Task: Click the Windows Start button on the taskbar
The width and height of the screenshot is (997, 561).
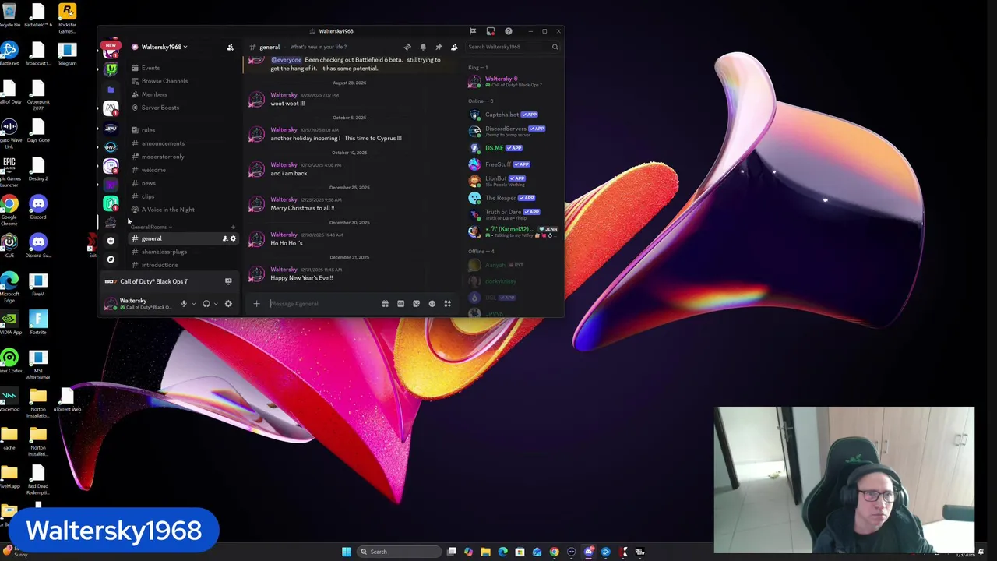Action: pyautogui.click(x=346, y=552)
